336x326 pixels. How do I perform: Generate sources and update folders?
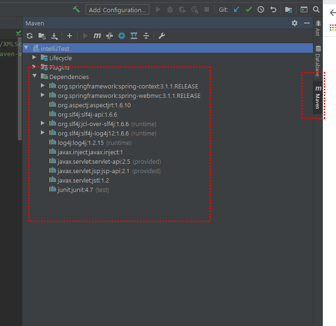point(42,36)
